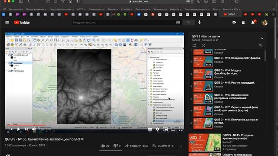Open the YouTube apps grid icon
Screen dimensions: 278x156
click(244, 23)
